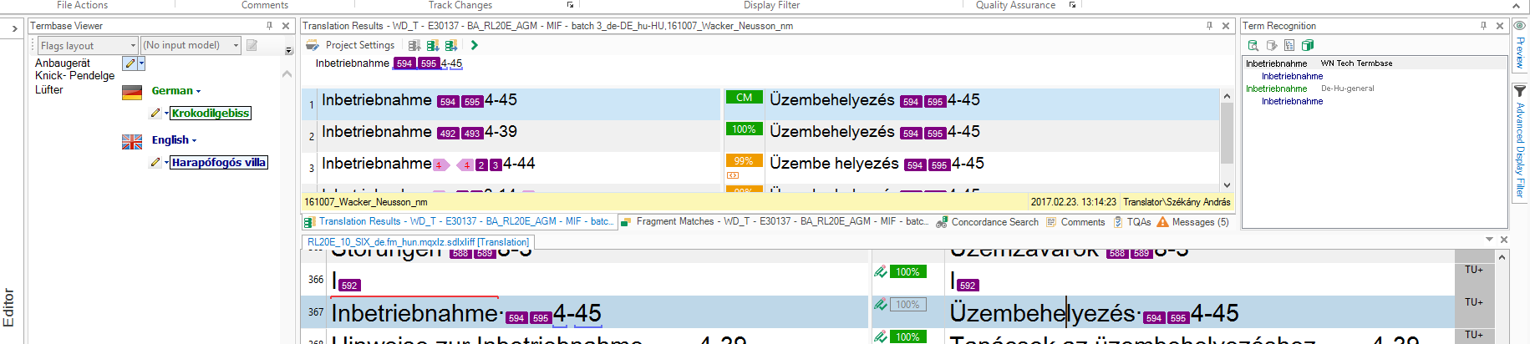Open the editor document list dropdown

pos(1489,240)
